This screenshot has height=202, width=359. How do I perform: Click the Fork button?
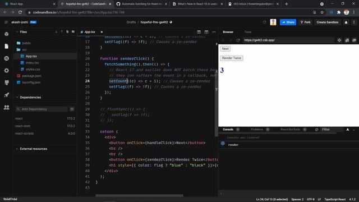(x=305, y=22)
